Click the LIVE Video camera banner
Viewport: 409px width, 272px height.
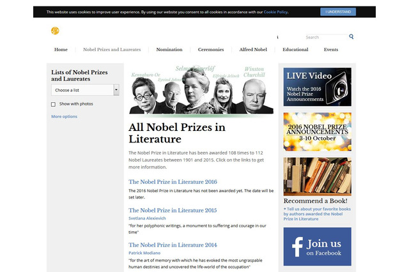(317, 87)
